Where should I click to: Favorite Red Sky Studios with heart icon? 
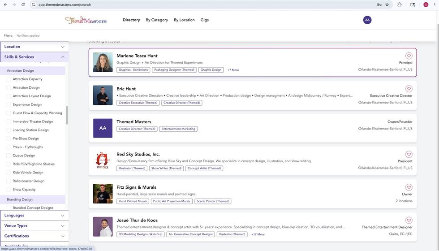pos(409,154)
